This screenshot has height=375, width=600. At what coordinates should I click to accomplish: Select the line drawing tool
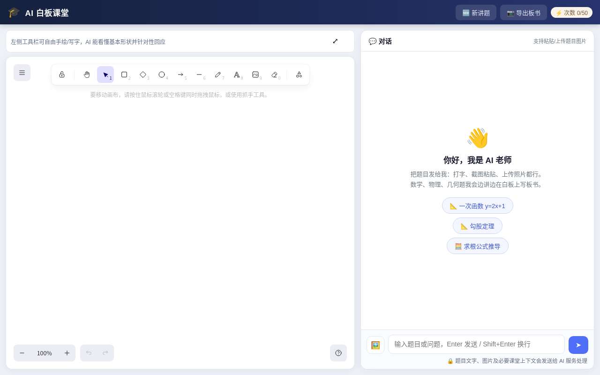coord(199,75)
